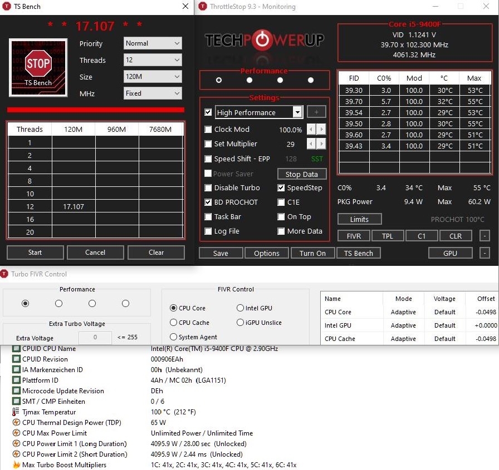Screen dimensions: 499x470
Task: Click the SMT / CMP Einheiten chip icon
Action: pos(16,401)
